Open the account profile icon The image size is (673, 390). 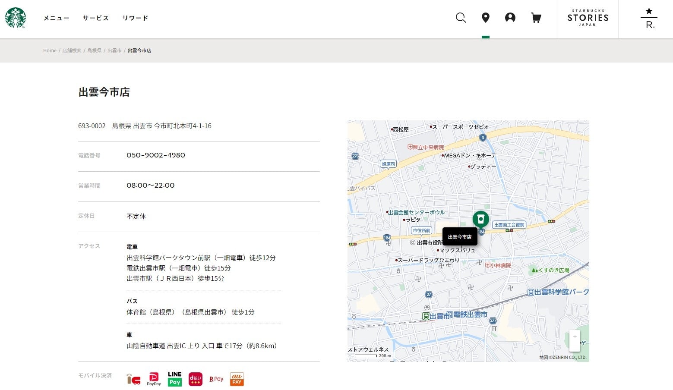click(x=510, y=18)
